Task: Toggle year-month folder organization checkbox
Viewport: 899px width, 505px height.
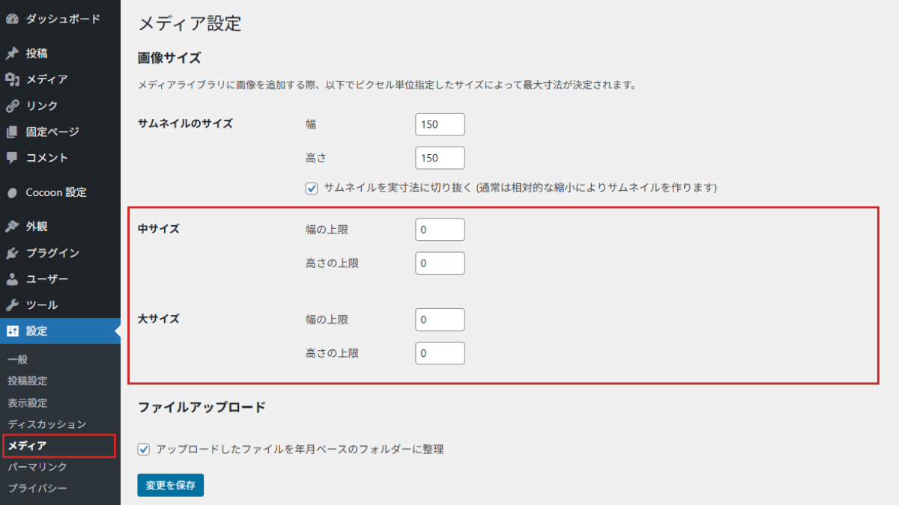Action: click(x=144, y=450)
